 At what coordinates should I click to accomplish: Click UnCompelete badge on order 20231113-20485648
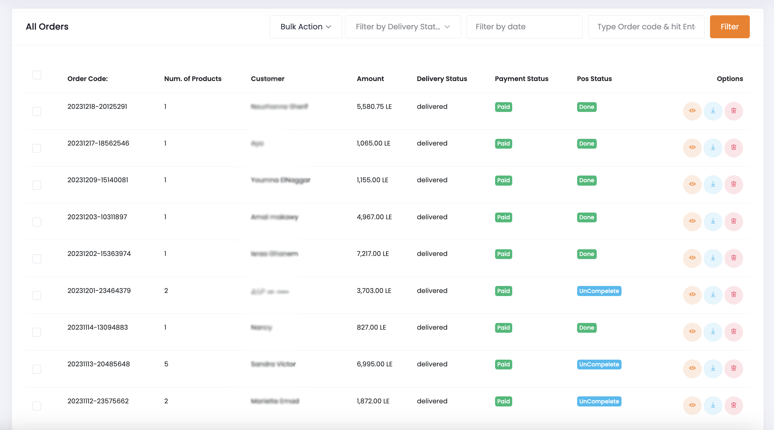(599, 365)
